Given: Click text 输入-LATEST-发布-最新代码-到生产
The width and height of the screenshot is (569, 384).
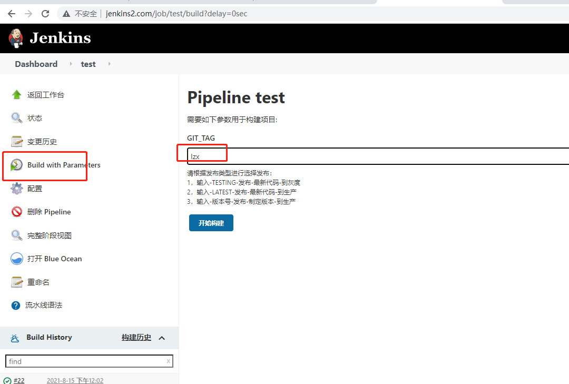Looking at the screenshot, I should [247, 192].
